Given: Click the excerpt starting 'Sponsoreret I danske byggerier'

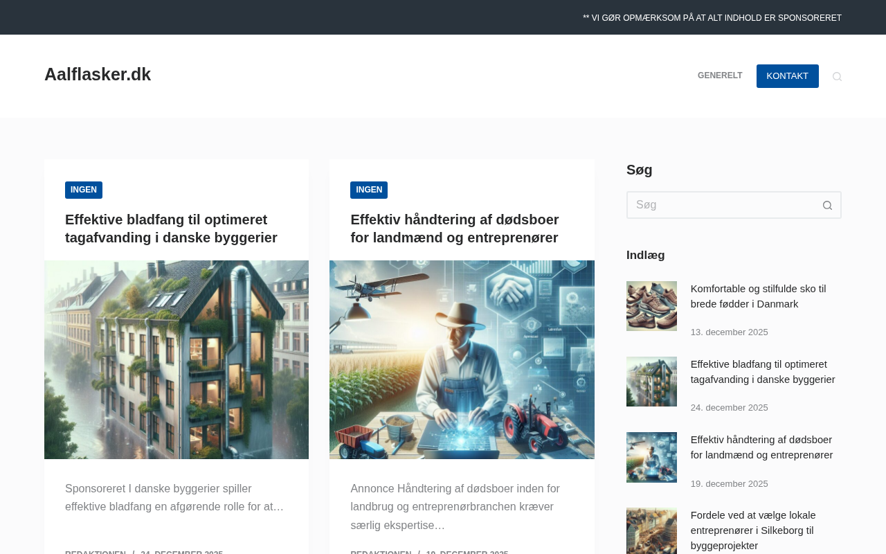Looking at the screenshot, I should click(x=174, y=498).
